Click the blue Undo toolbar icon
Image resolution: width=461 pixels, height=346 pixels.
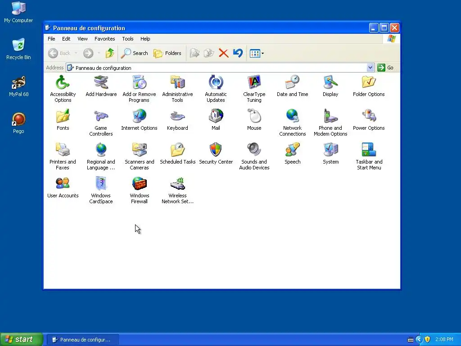pyautogui.click(x=238, y=53)
